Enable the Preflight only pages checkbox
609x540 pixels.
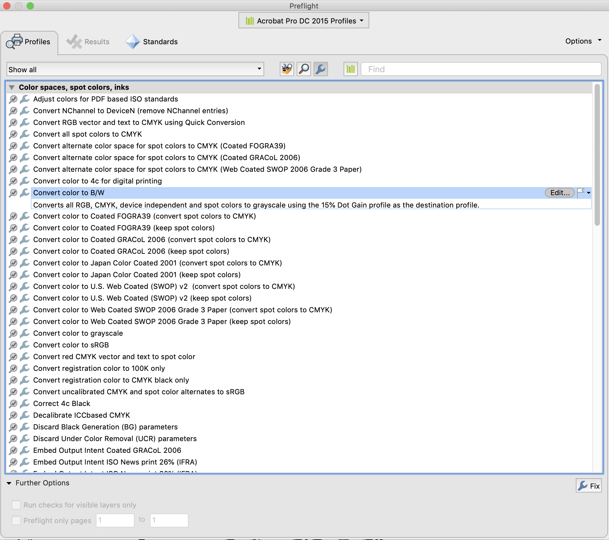pos(16,520)
